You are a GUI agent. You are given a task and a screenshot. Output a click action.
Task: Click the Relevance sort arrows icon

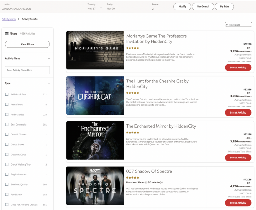click(227, 25)
